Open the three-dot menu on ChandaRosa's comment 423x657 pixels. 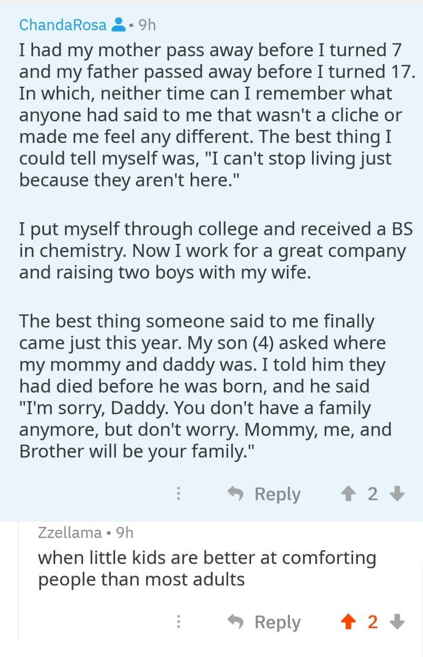[179, 494]
